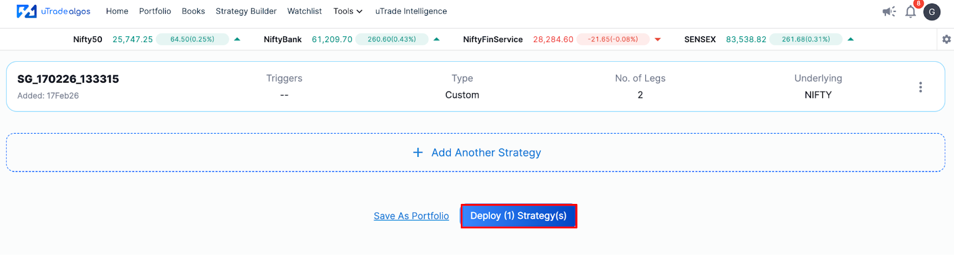Click the Type value Custom

pyautogui.click(x=462, y=95)
